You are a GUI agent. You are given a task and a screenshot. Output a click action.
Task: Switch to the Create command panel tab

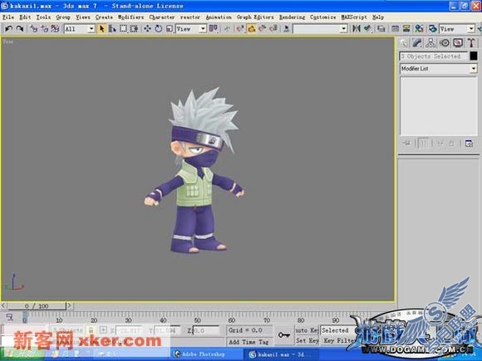(404, 43)
